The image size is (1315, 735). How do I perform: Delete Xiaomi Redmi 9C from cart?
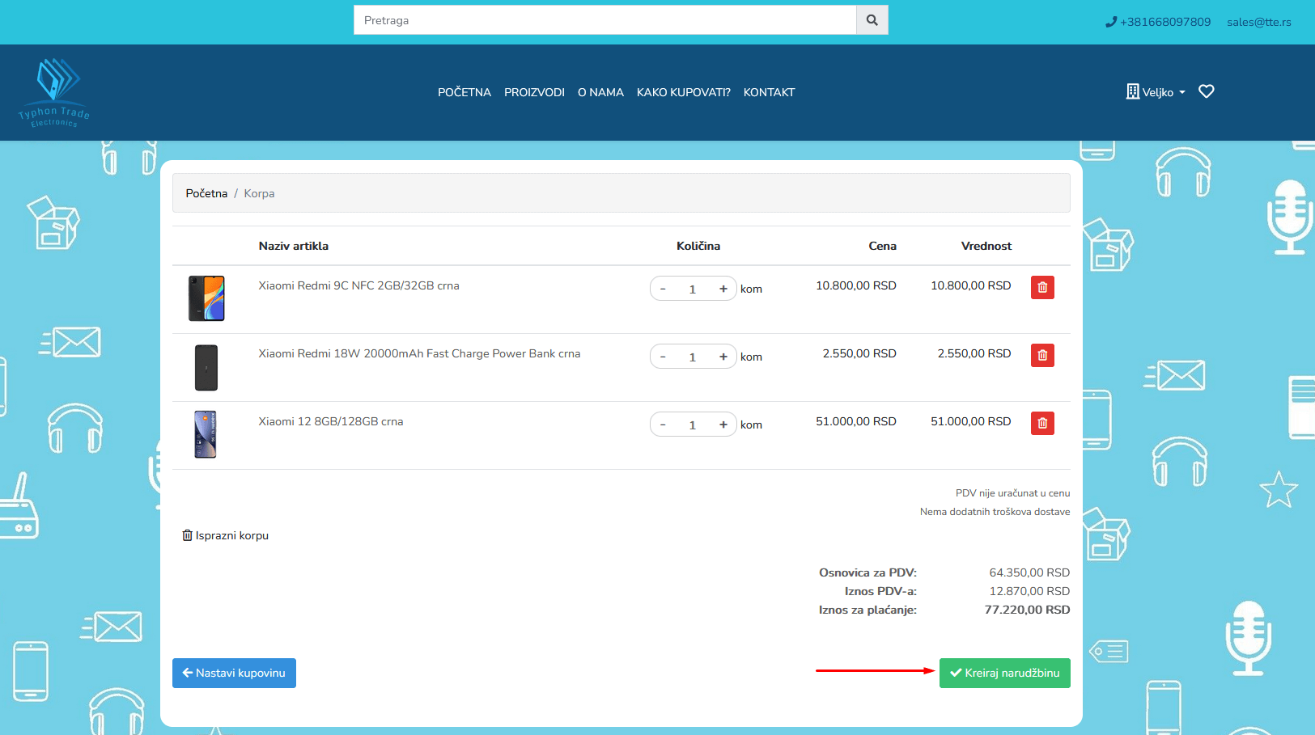pyautogui.click(x=1042, y=288)
